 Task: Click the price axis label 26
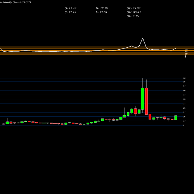pyautogui.click(x=184, y=108)
